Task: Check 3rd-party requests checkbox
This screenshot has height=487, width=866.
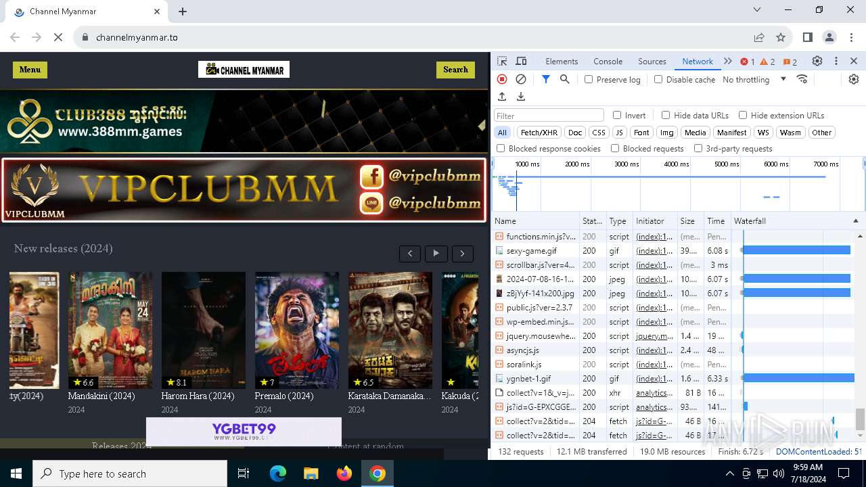Action: pos(698,148)
